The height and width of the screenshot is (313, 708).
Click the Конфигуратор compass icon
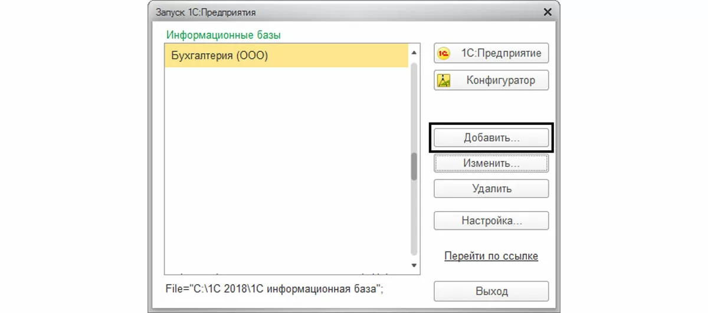coord(444,80)
